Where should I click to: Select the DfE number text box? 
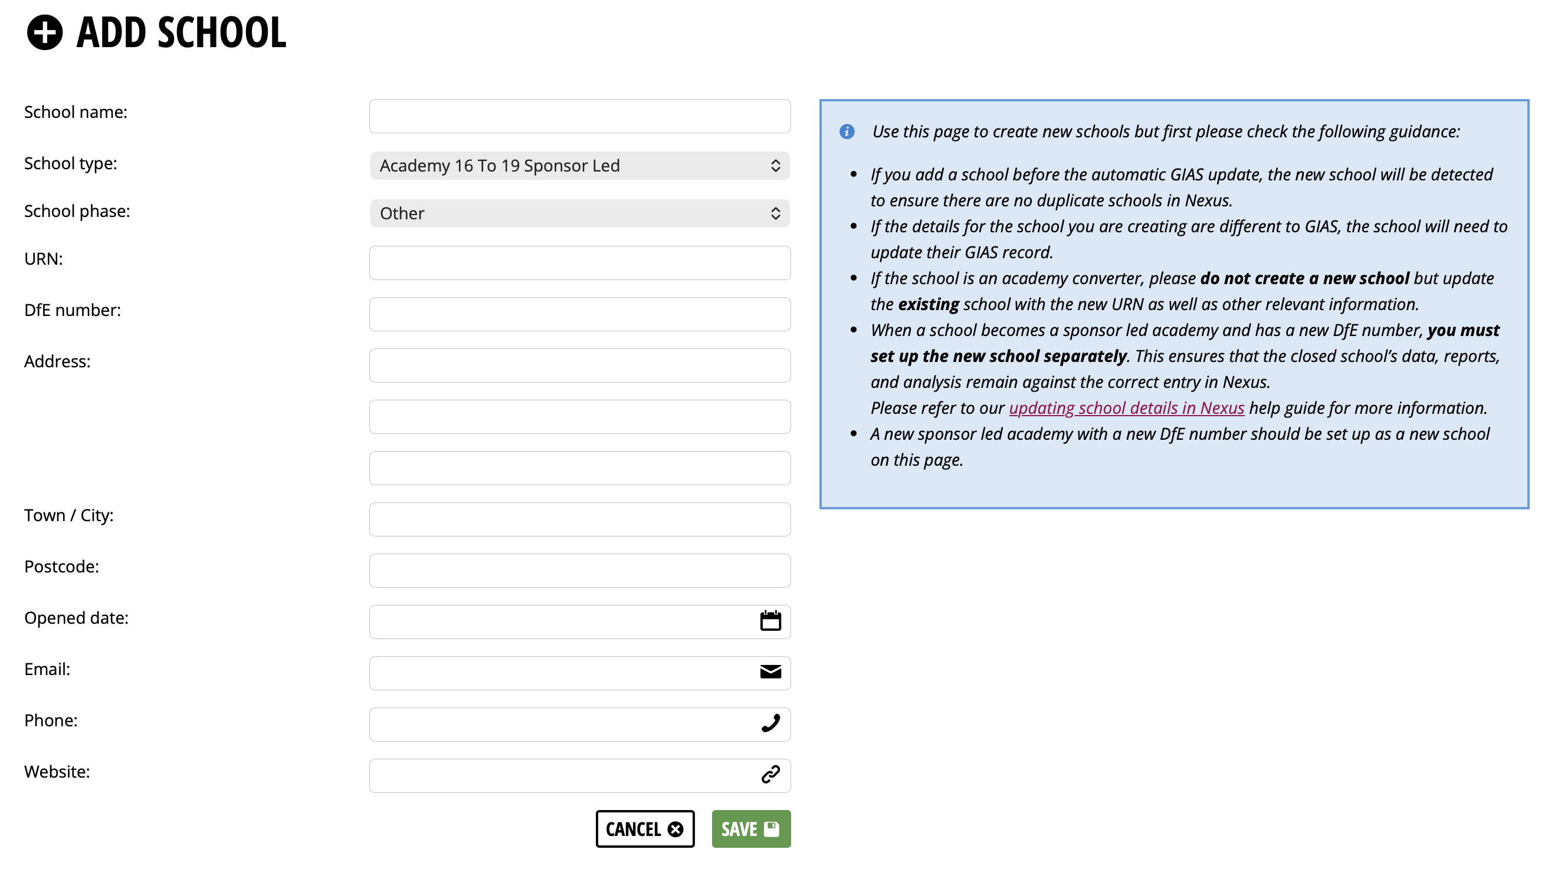[x=580, y=314]
